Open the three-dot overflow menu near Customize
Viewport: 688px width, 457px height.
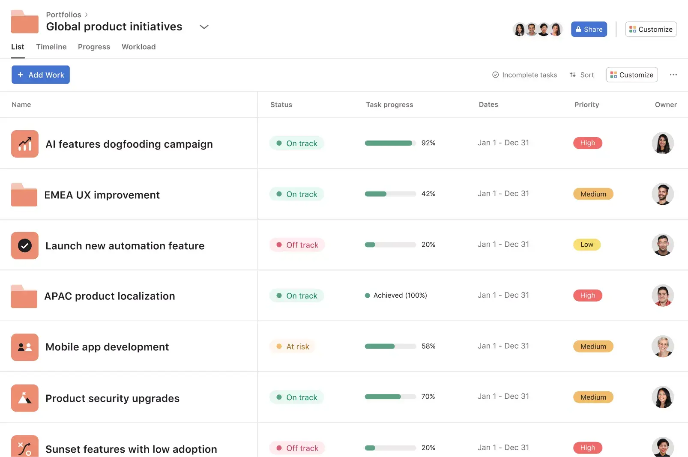click(x=673, y=75)
